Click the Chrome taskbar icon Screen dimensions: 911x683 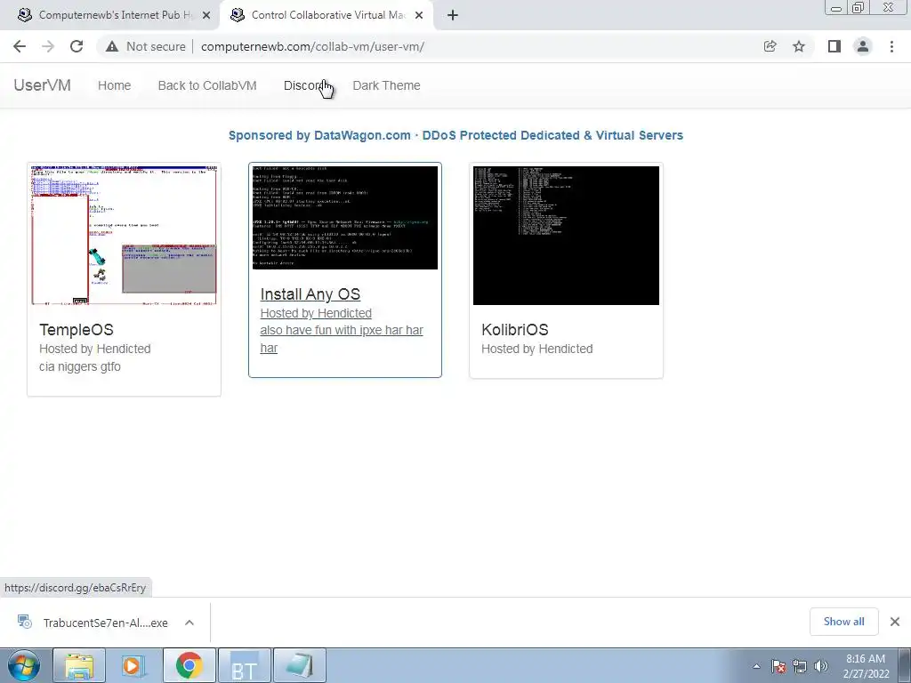(189, 665)
